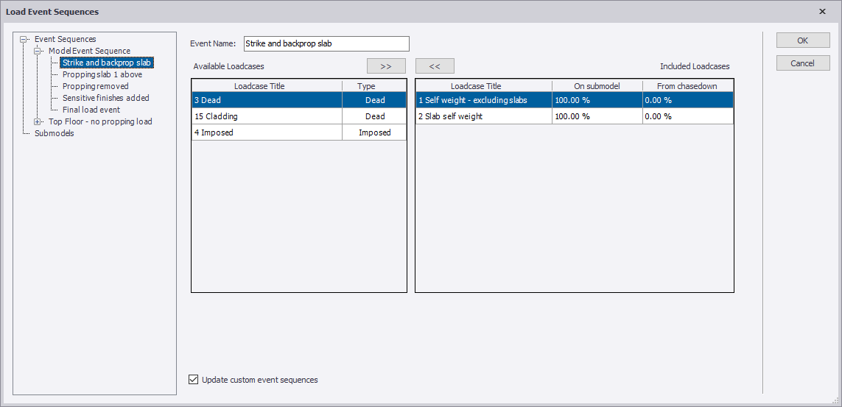Image resolution: width=842 pixels, height=407 pixels.
Task: Click the >> add loadcases button
Action: point(386,66)
